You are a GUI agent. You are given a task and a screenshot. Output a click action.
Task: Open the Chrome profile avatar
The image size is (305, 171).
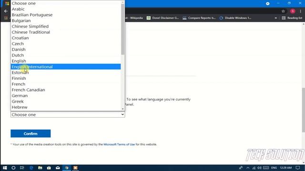tap(293, 11)
